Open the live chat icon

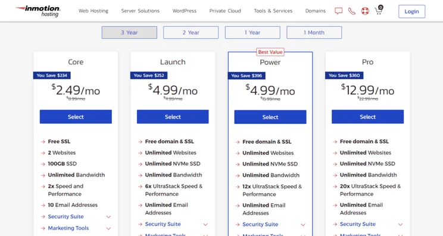click(x=338, y=11)
